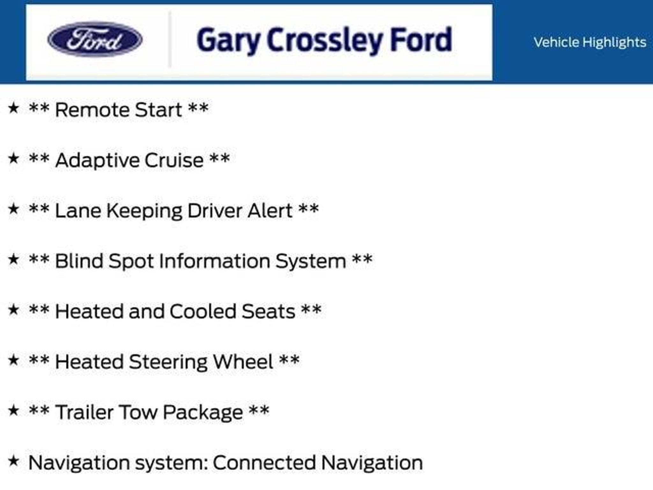
Task: Click the star bullet beside Remote Start
Action: tap(13, 108)
